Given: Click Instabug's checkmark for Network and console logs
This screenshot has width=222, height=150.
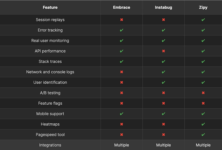Looking at the screenshot, I should pyautogui.click(x=163, y=72).
